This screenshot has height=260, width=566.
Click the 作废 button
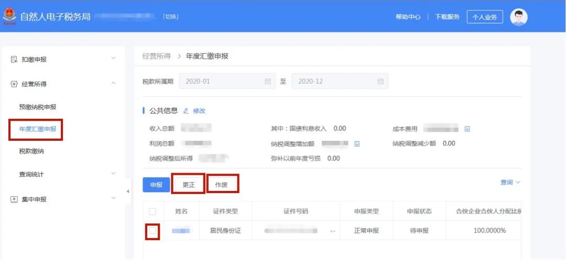[221, 185]
